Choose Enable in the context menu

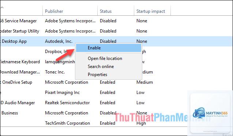point(109,48)
